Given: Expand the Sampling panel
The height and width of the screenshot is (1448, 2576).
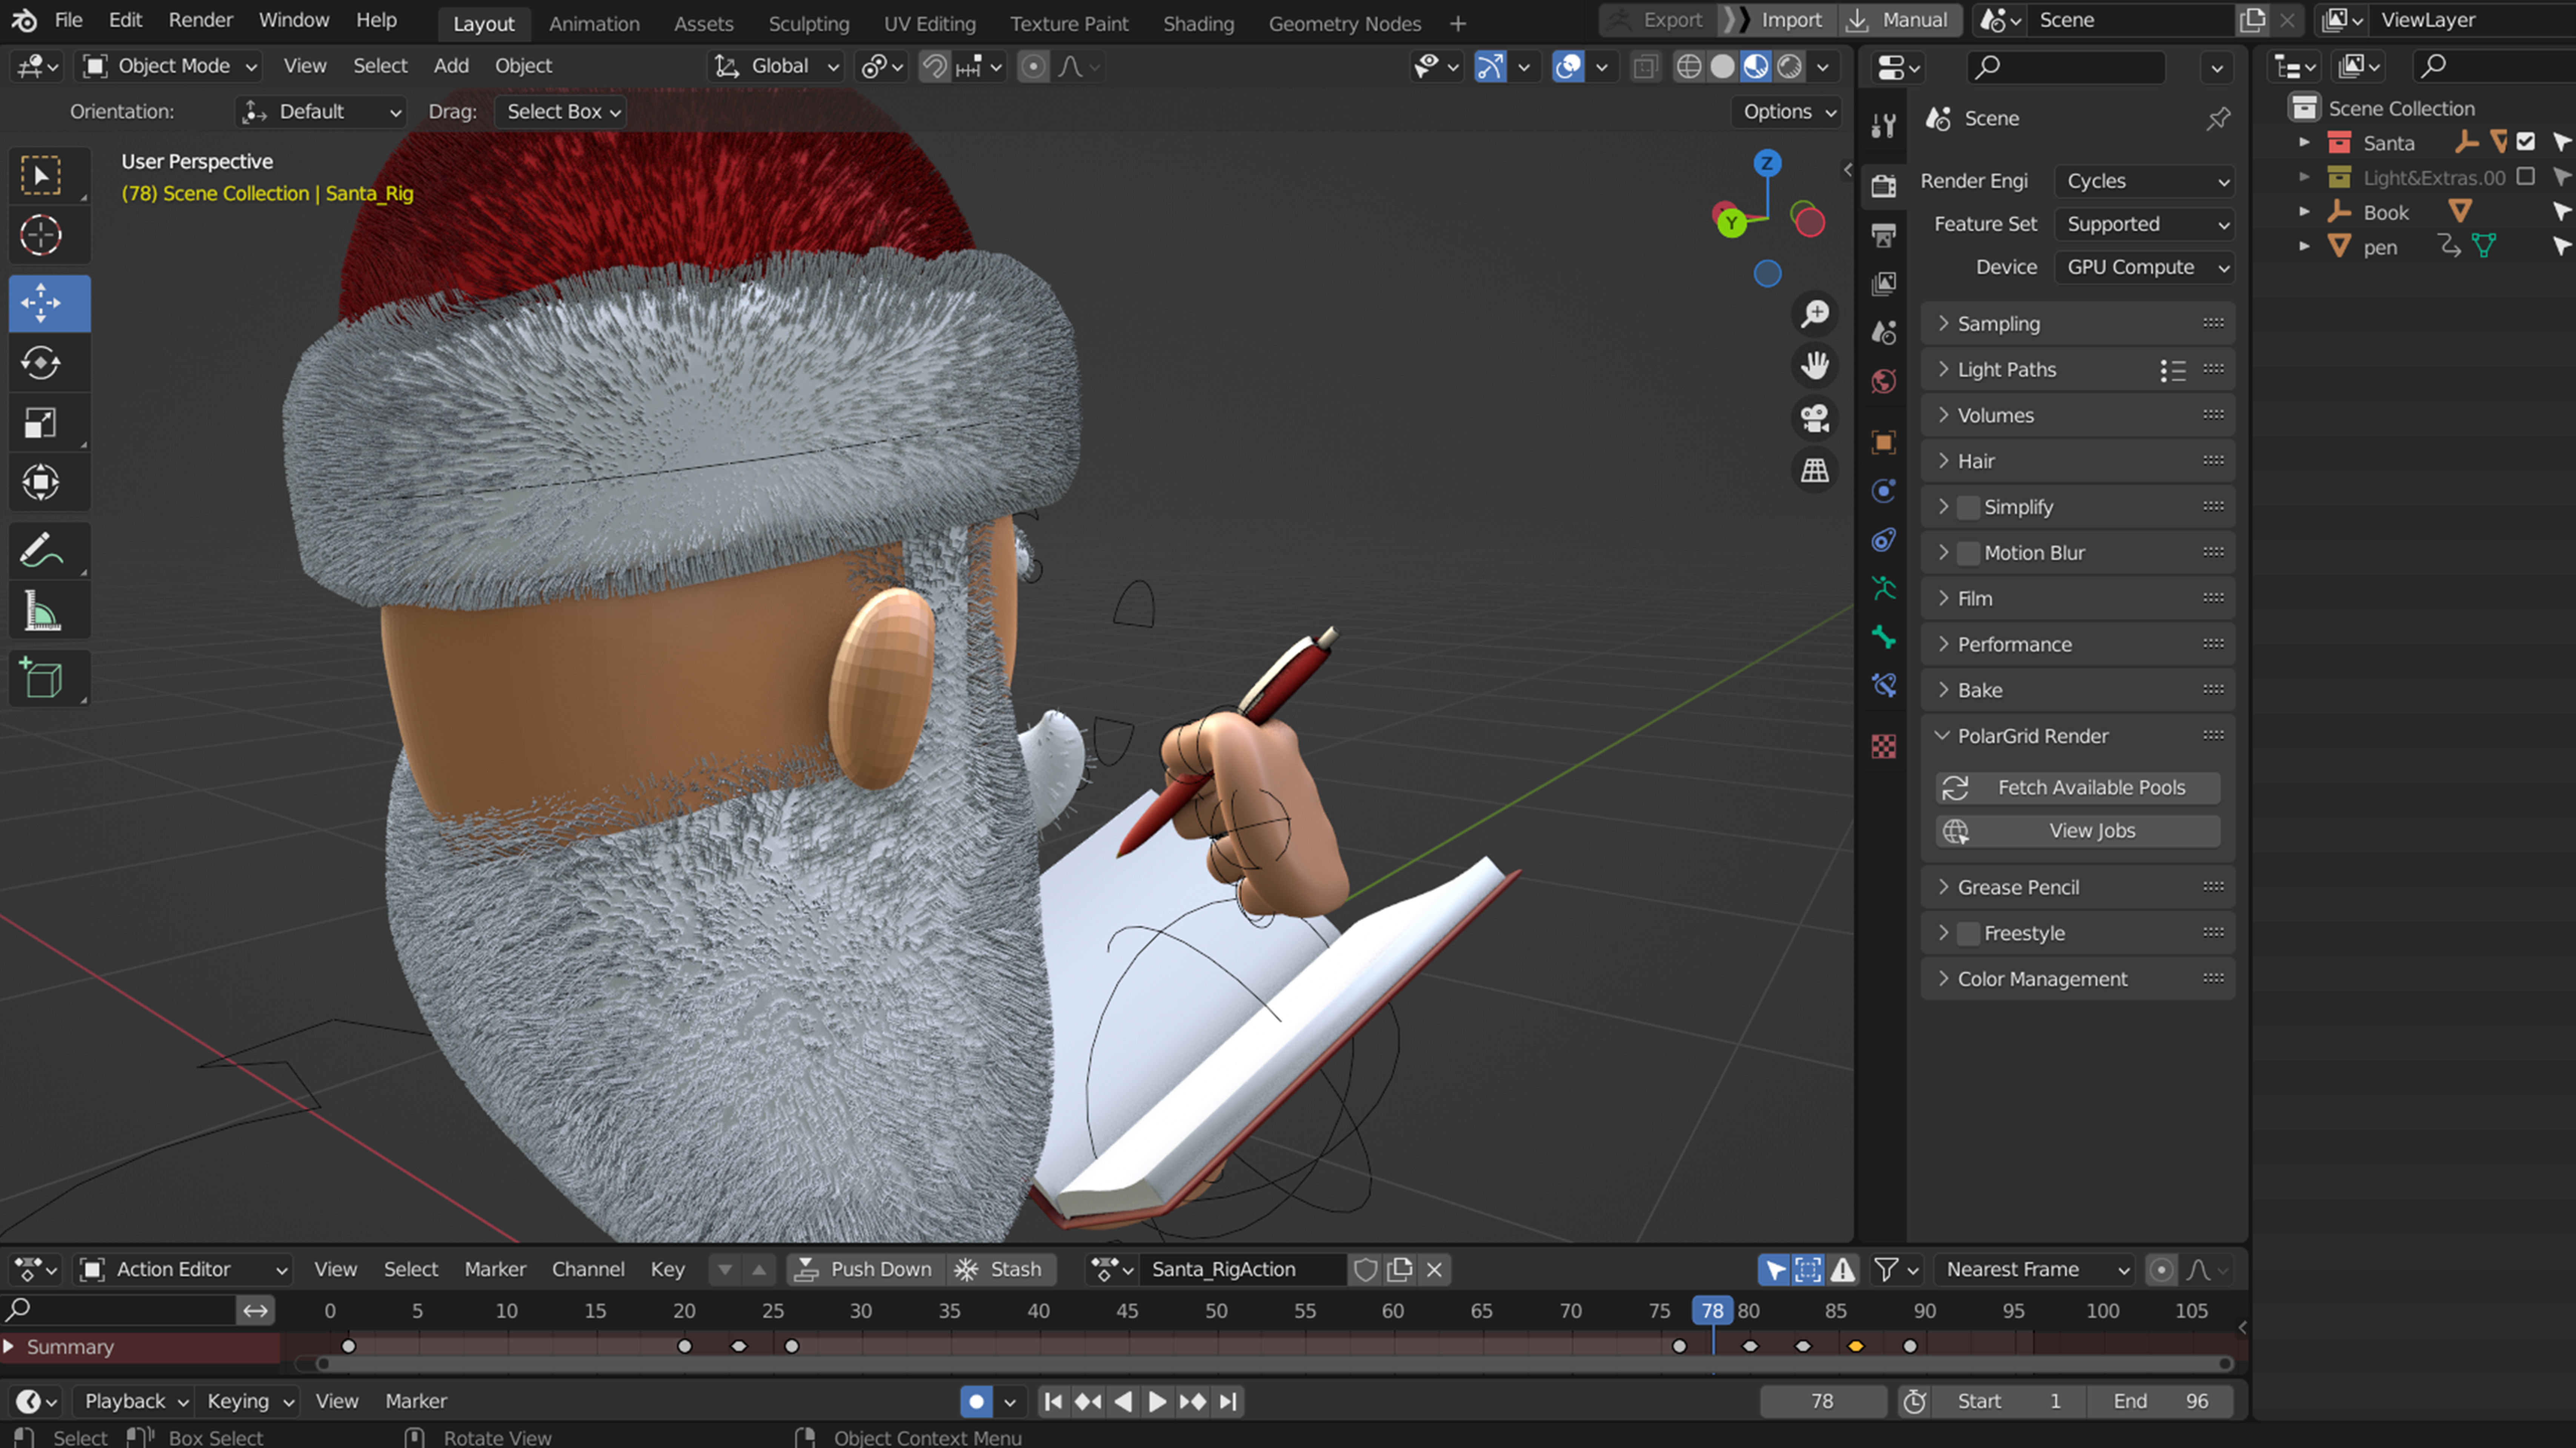Looking at the screenshot, I should 2078,324.
